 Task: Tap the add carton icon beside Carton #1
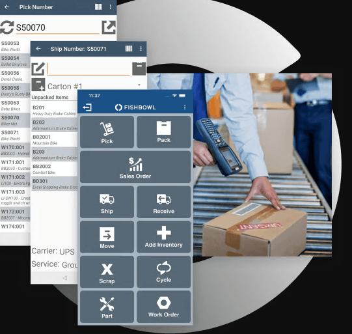point(38,85)
